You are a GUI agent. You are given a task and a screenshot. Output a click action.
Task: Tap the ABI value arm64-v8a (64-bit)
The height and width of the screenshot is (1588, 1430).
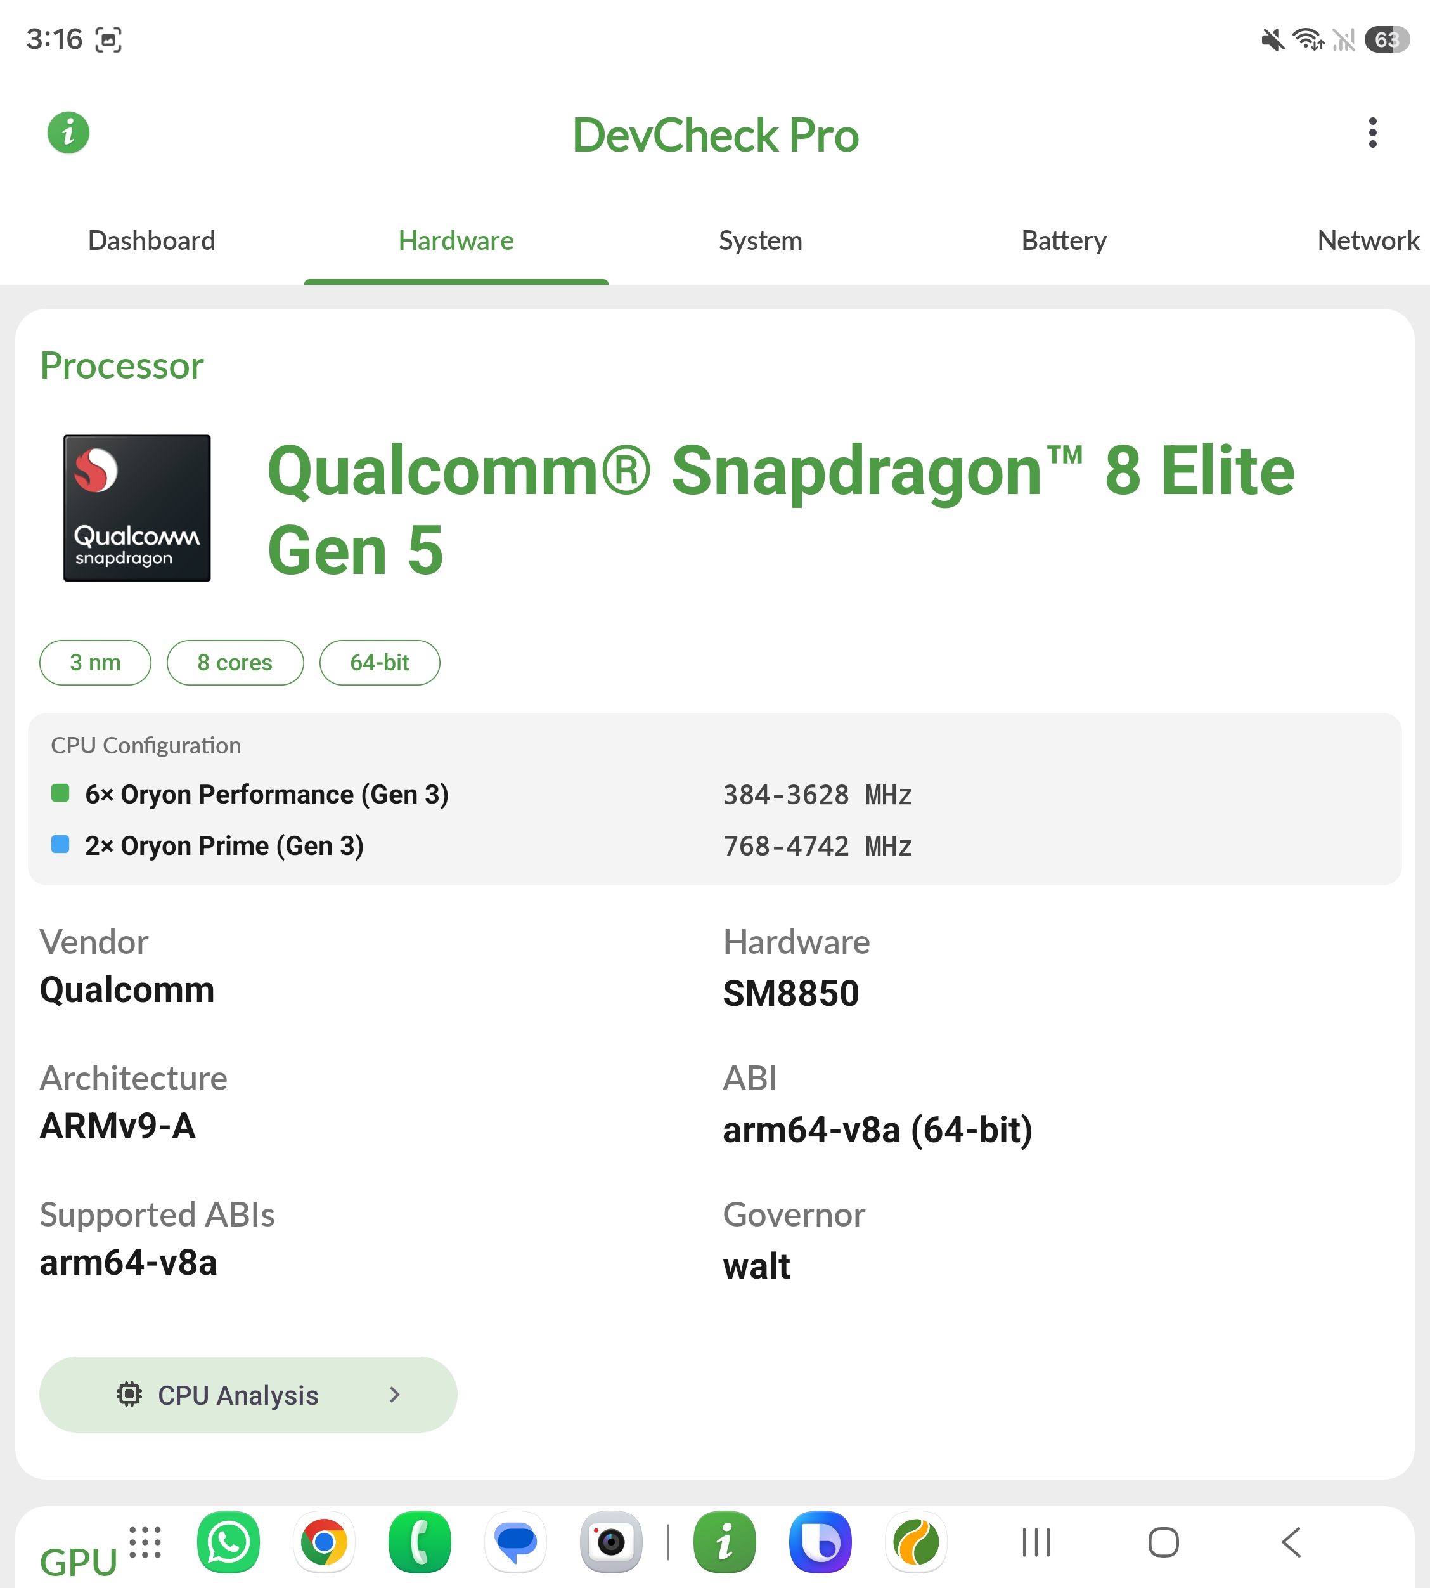click(x=878, y=1131)
